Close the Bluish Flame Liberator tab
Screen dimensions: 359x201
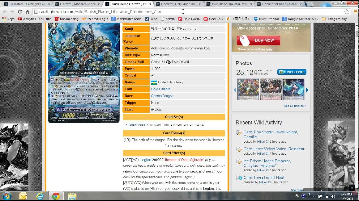(x=149, y=4)
